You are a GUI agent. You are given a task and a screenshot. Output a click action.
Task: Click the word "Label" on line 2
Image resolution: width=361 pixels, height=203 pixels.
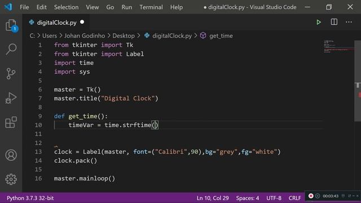pos(135,54)
